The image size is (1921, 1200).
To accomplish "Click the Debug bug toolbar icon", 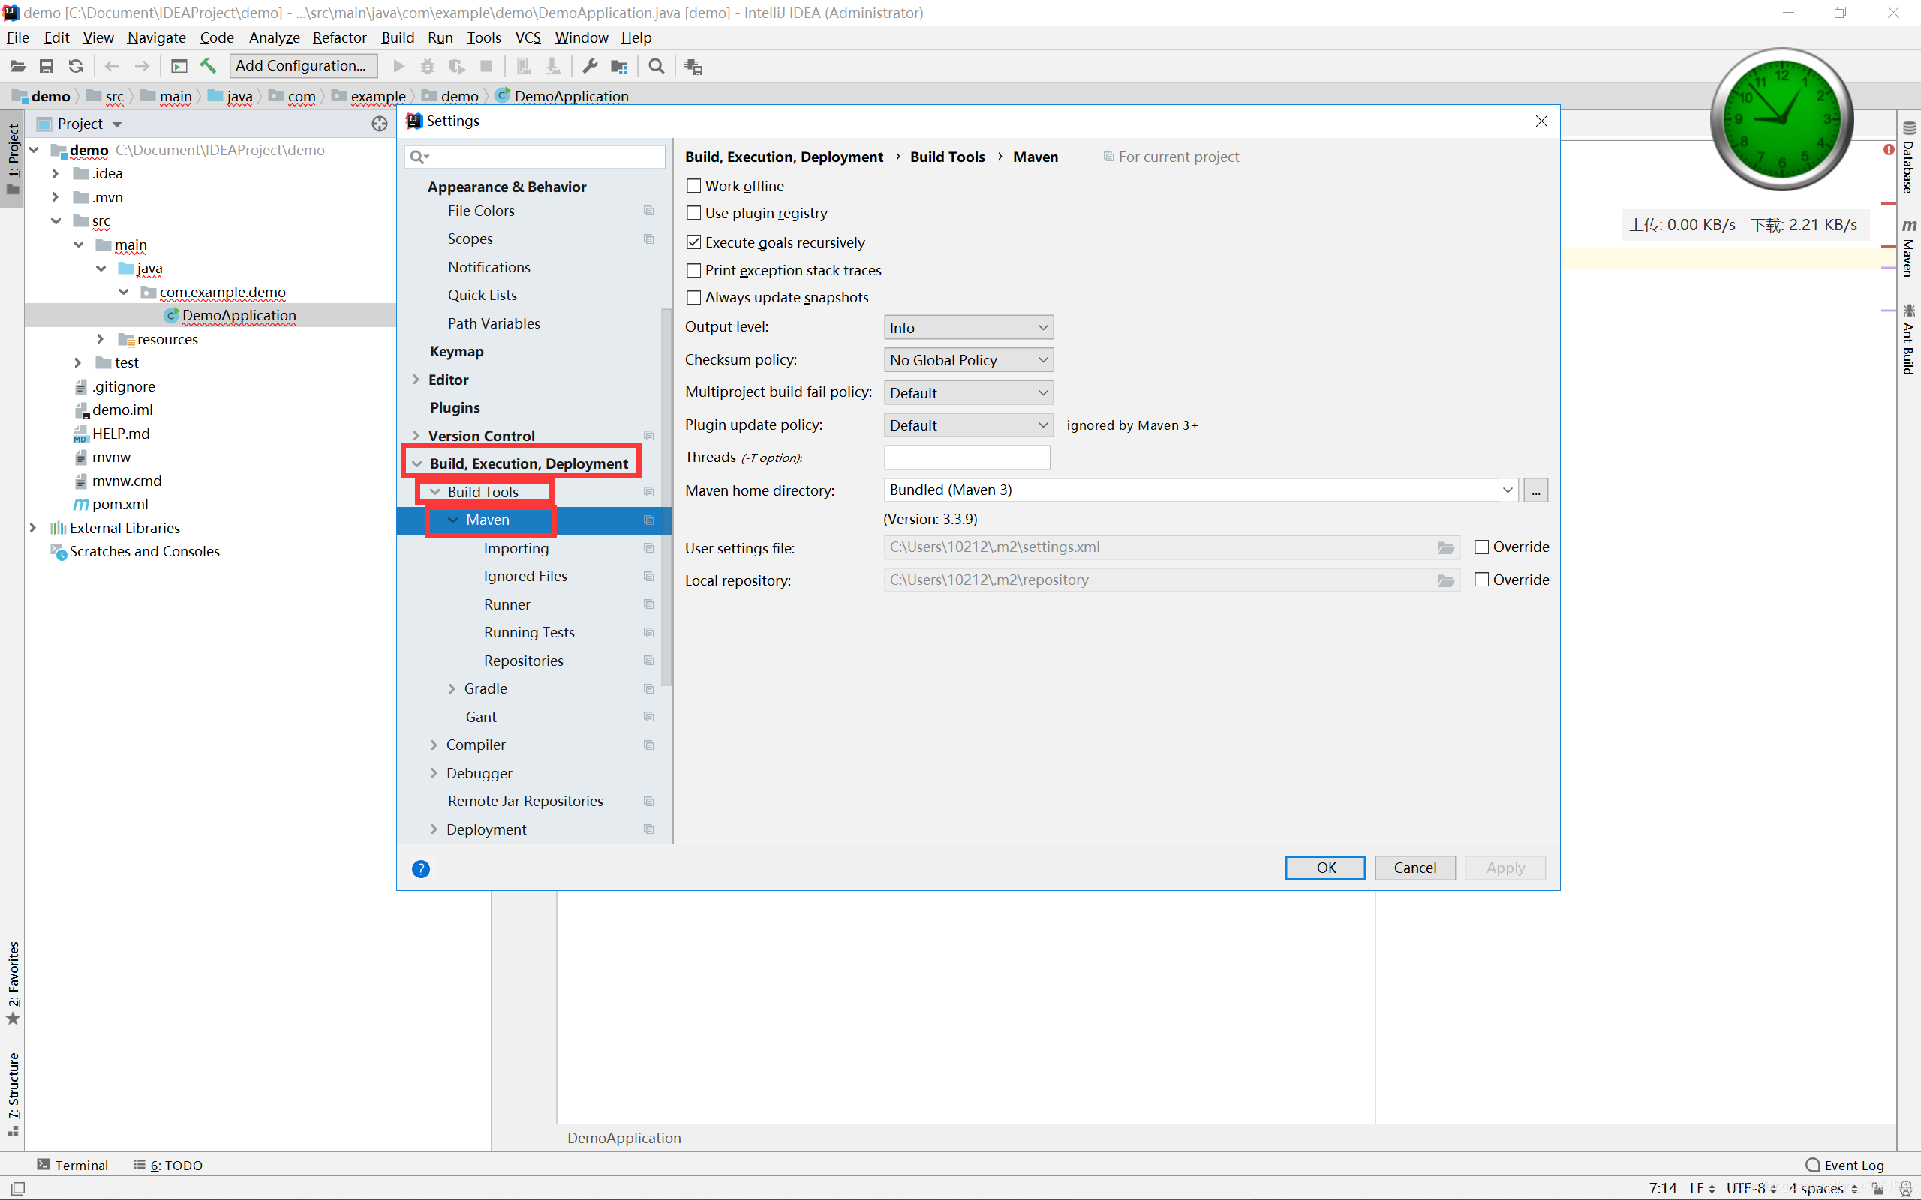I will tap(428, 66).
